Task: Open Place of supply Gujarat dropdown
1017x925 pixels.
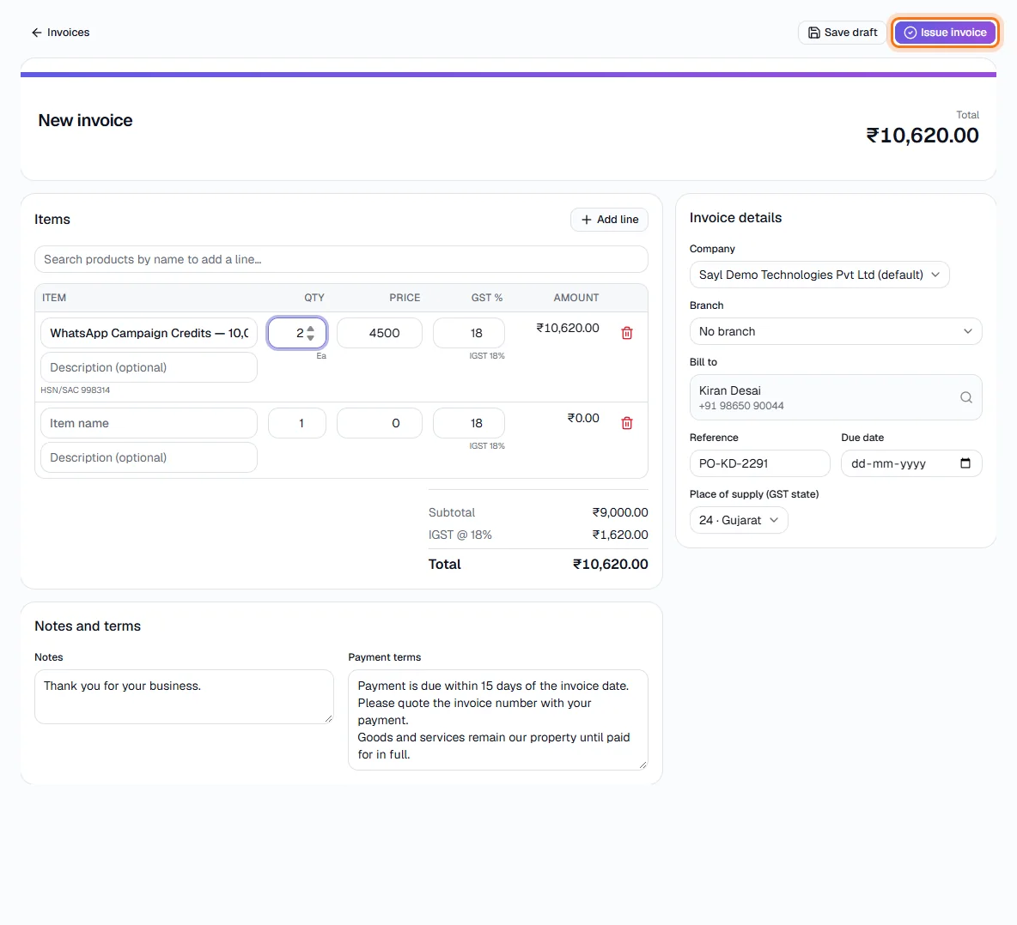Action: pos(738,520)
